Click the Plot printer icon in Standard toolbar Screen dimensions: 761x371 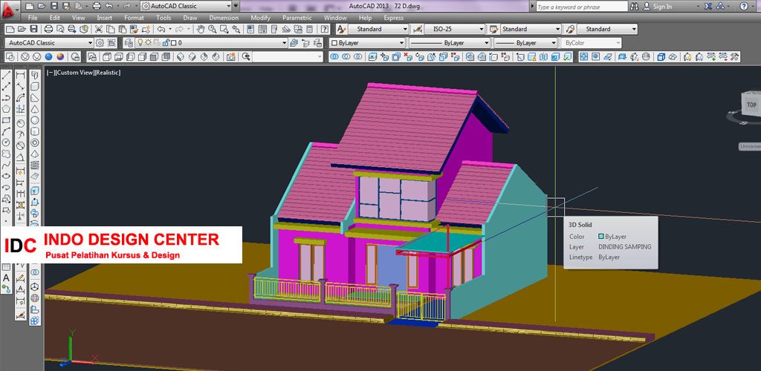48,29
